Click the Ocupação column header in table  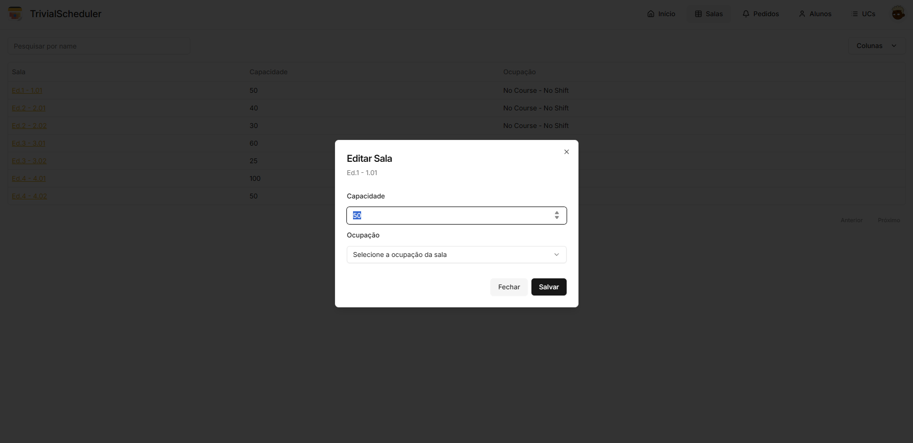click(519, 72)
